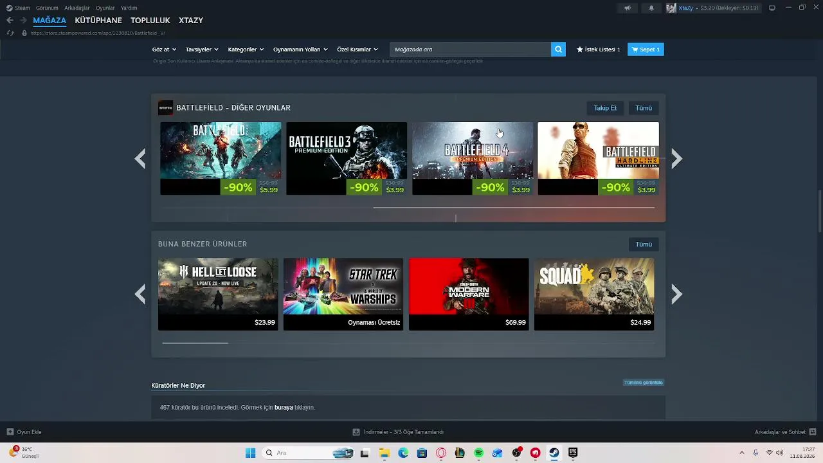Open Microsoft Edge from the taskbar
This screenshot has height=463, width=823.
[x=403, y=453]
